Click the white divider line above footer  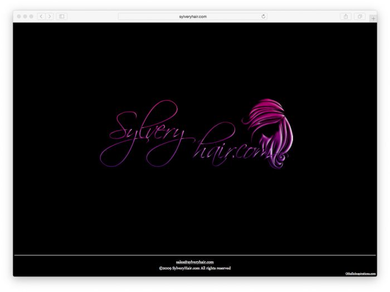(194, 255)
